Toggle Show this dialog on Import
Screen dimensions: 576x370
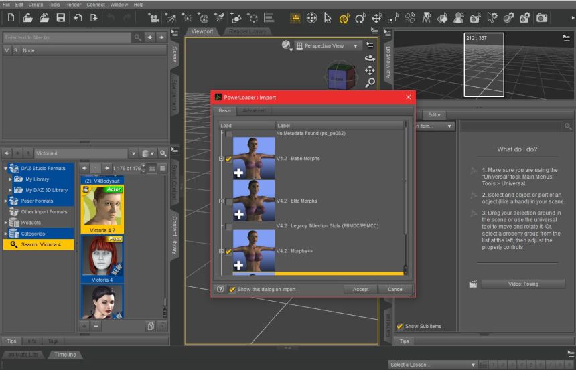232,289
